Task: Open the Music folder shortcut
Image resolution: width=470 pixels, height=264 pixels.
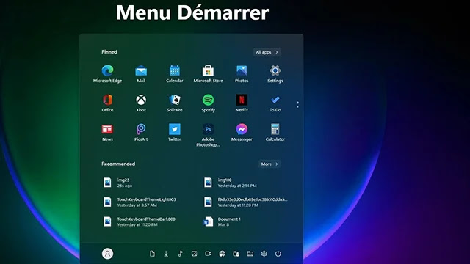Action: pyautogui.click(x=180, y=254)
